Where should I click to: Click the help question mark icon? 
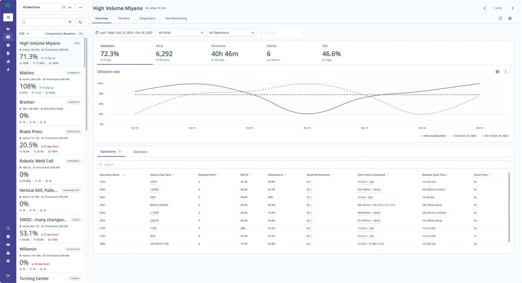(x=8, y=236)
